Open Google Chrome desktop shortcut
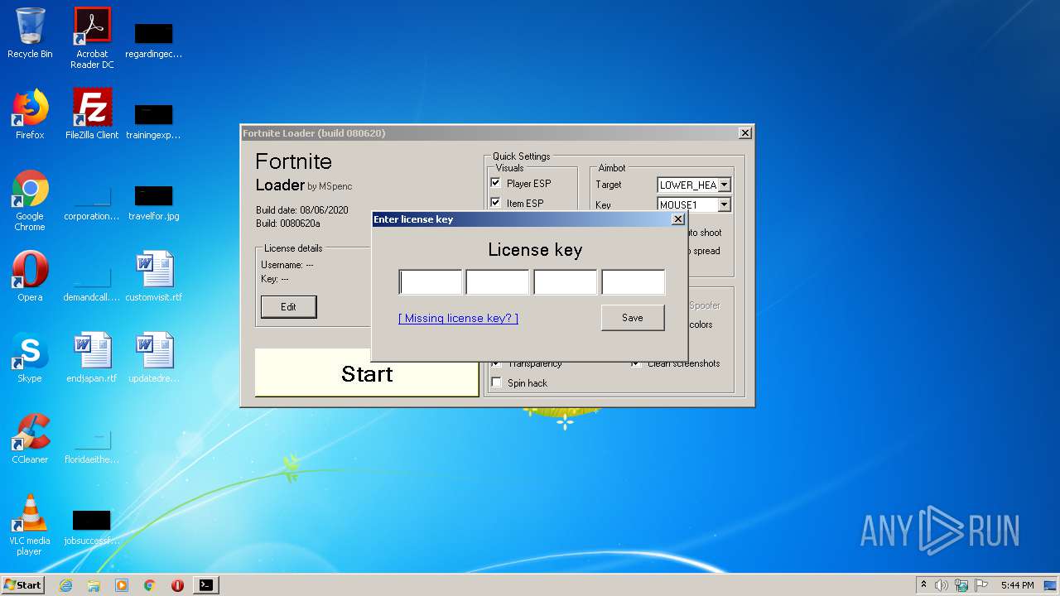Viewport: 1060px width, 596px height. point(30,200)
